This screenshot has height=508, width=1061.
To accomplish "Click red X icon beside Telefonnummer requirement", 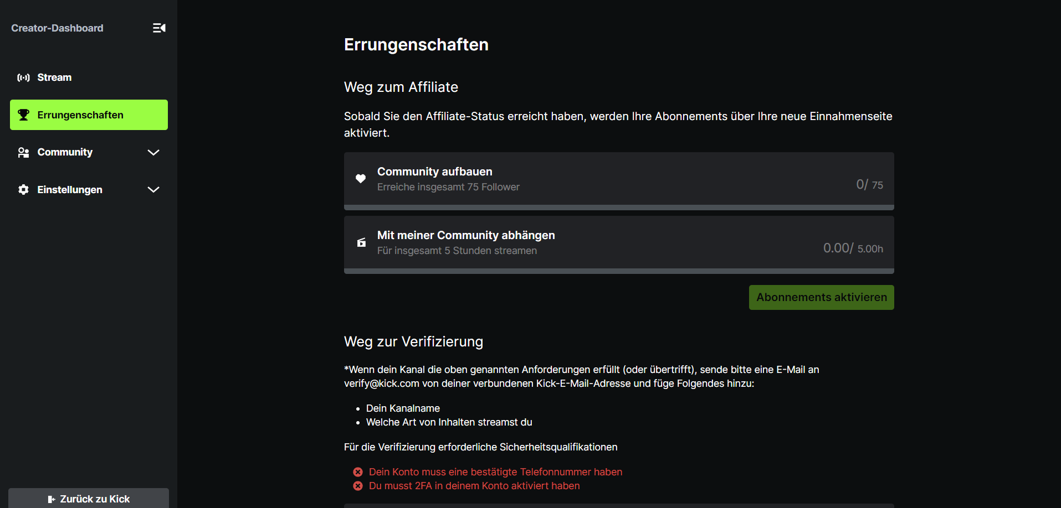I will coord(358,472).
